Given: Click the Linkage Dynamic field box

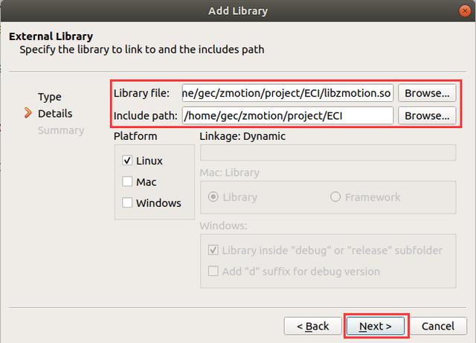Looking at the screenshot, I should pos(328,153).
